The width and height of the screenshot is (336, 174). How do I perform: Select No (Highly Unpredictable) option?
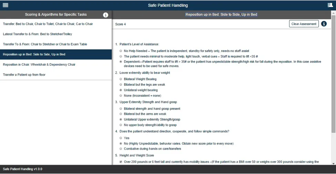tap(121, 144)
